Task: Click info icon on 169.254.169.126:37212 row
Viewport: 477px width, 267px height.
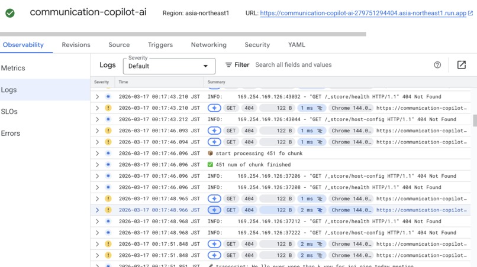Action: (108, 222)
